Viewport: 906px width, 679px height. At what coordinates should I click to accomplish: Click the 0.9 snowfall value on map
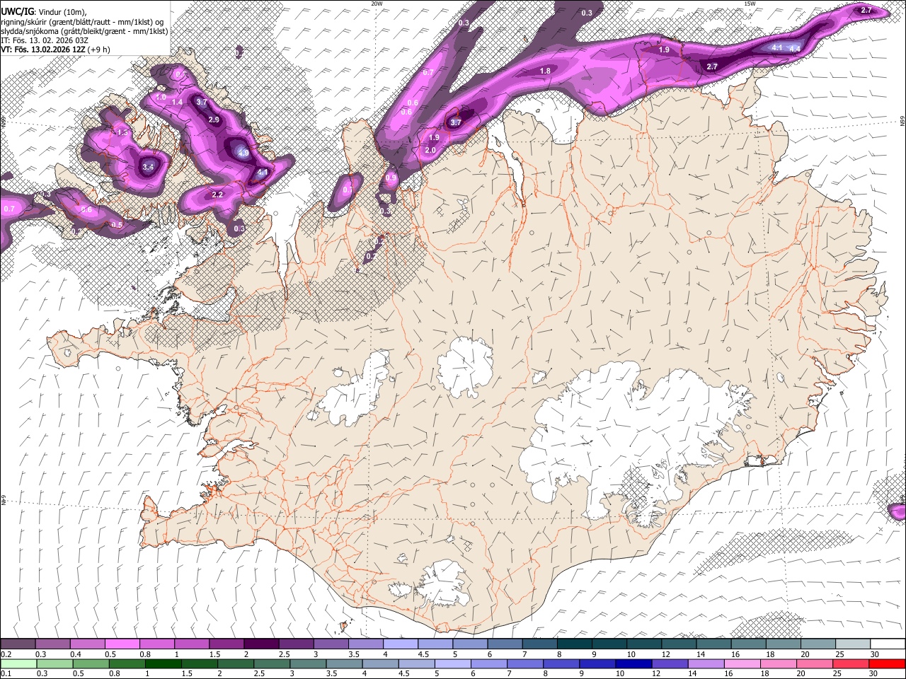tap(391, 178)
